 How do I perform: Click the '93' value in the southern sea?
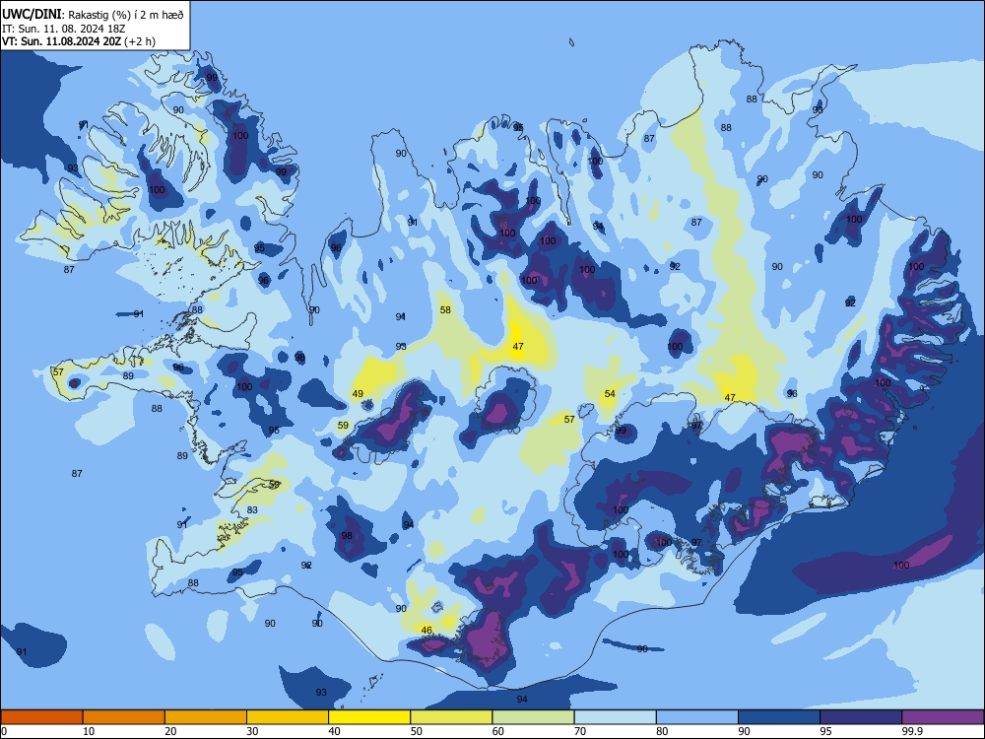(x=321, y=693)
